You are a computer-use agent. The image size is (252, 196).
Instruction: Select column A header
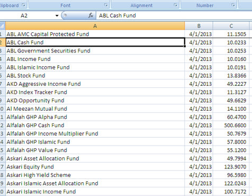coord(95,26)
